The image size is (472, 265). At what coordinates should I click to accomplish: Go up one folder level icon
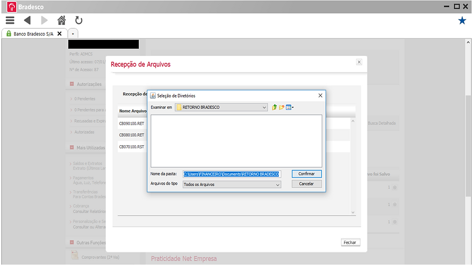[274, 107]
